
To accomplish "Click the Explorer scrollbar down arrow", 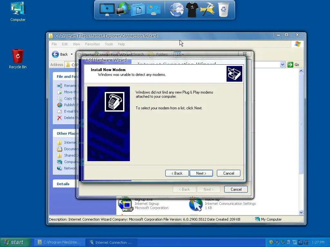I will [301, 212].
